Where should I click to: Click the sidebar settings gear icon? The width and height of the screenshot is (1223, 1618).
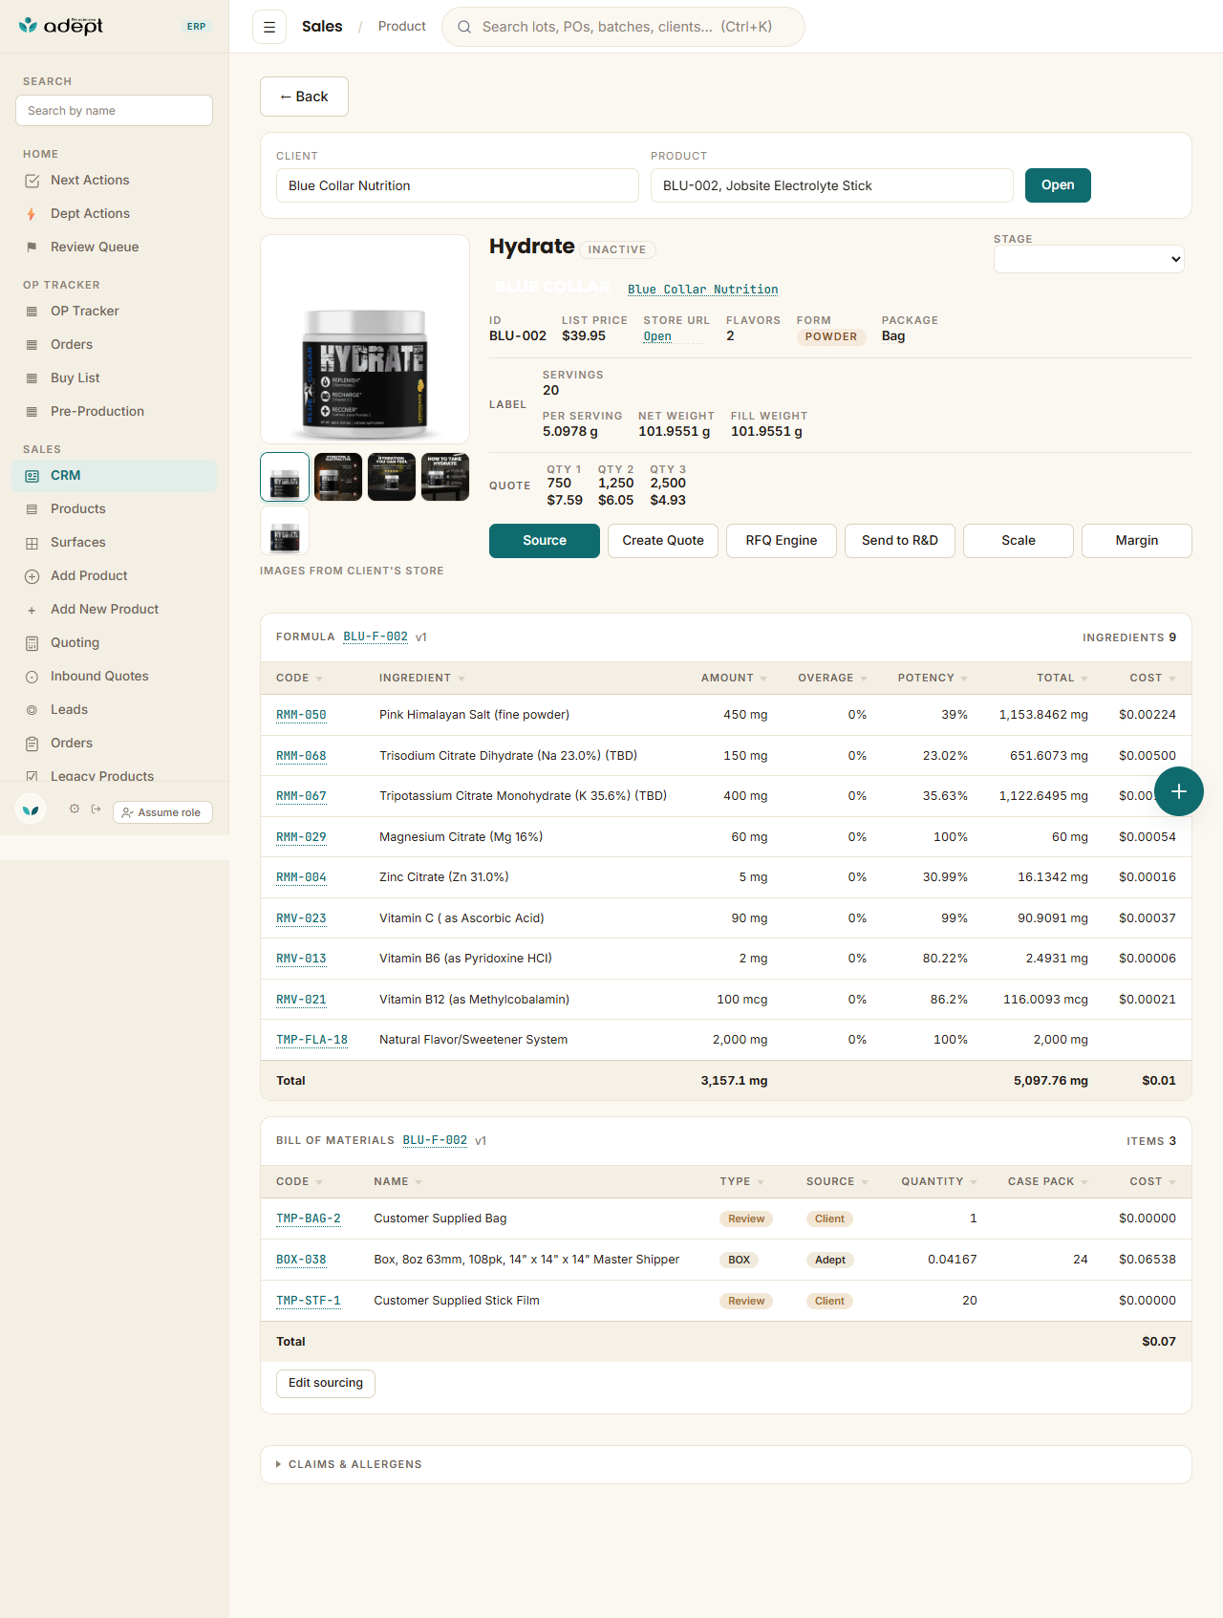[75, 809]
